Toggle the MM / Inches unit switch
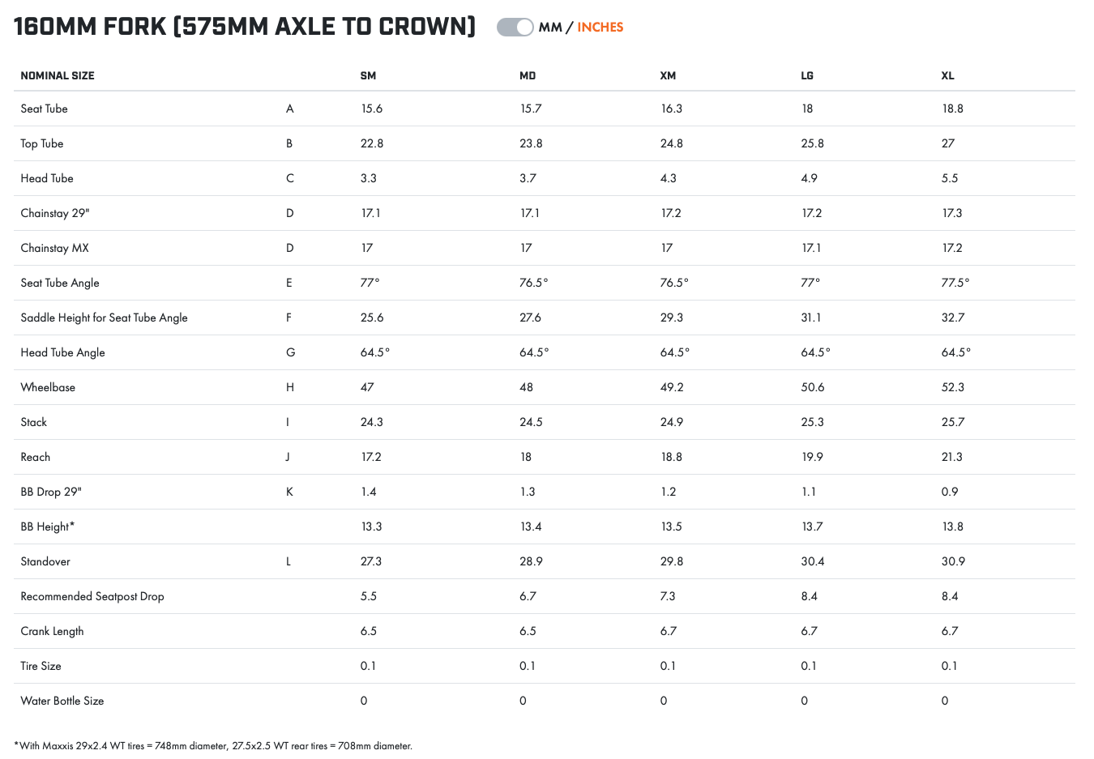This screenshot has height=759, width=1094. [x=515, y=28]
